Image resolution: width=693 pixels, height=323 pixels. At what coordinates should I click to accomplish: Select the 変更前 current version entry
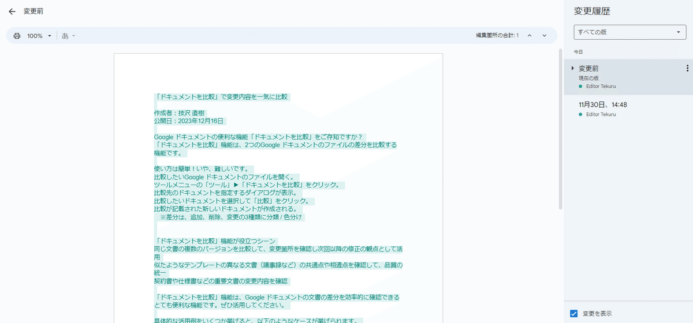click(x=628, y=77)
